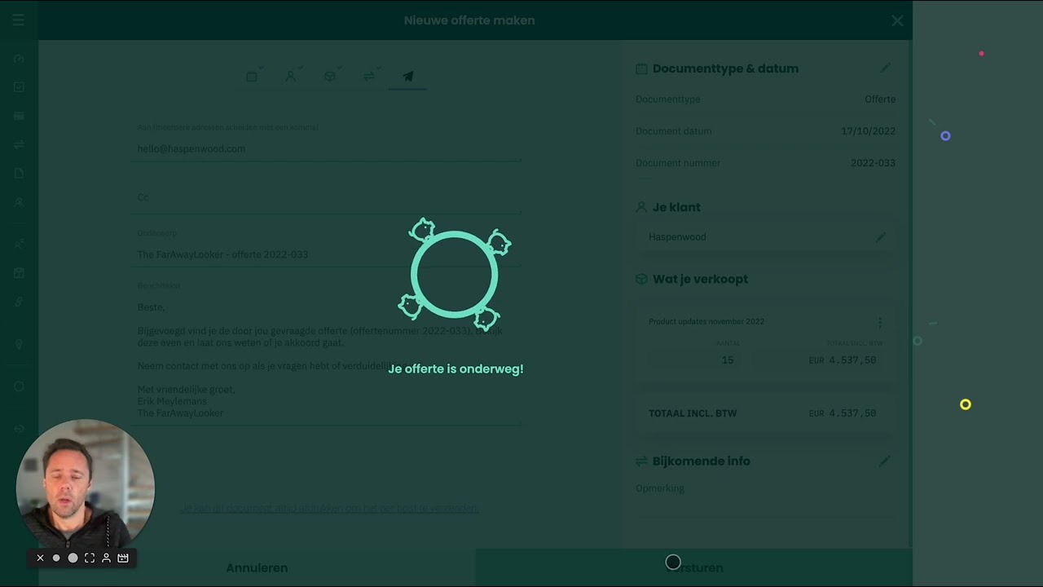This screenshot has height=587, width=1043.
Task: Click the Annuleren button
Action: (x=257, y=567)
